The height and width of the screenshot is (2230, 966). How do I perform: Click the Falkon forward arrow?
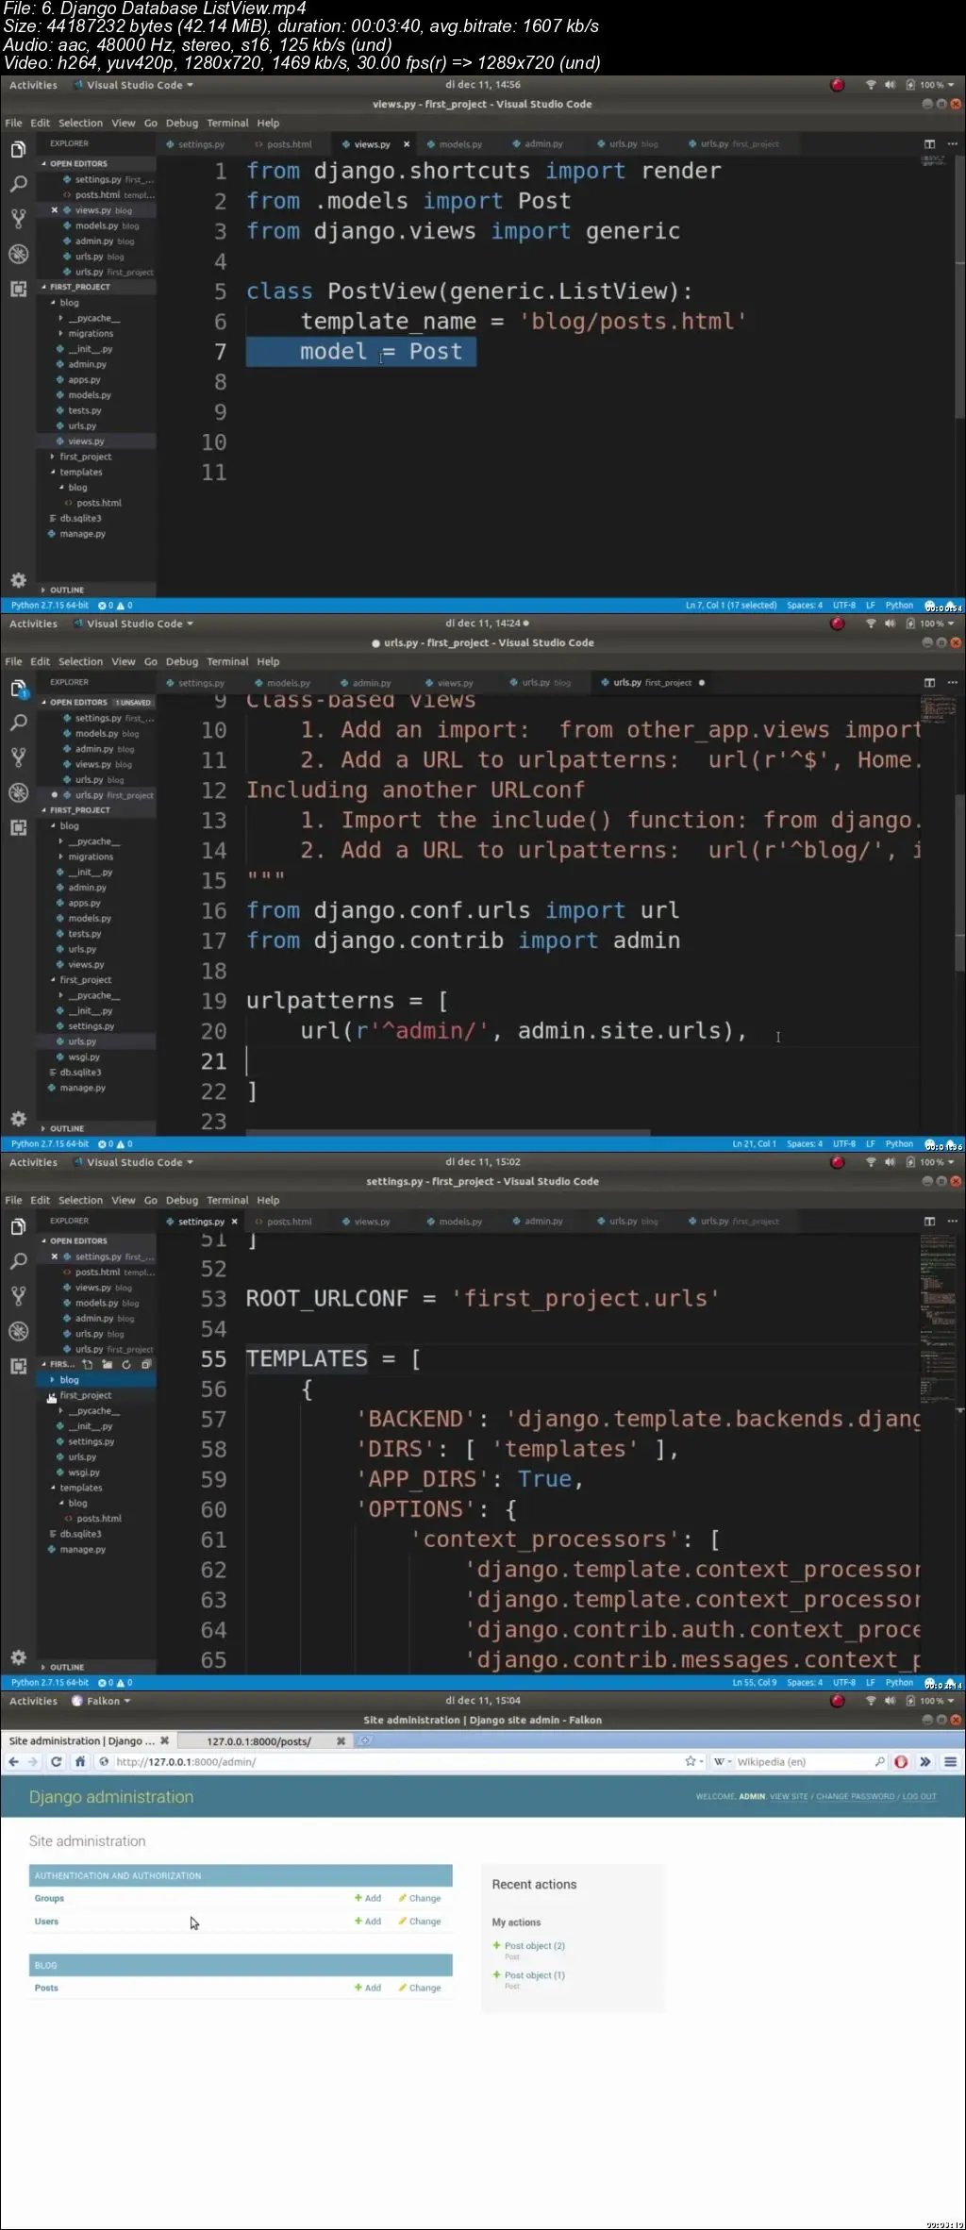tap(33, 1761)
